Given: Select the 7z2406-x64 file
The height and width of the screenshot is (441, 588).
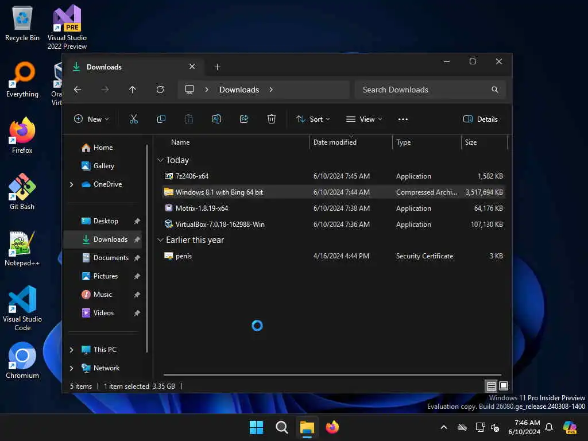Looking at the screenshot, I should (x=334, y=176).
